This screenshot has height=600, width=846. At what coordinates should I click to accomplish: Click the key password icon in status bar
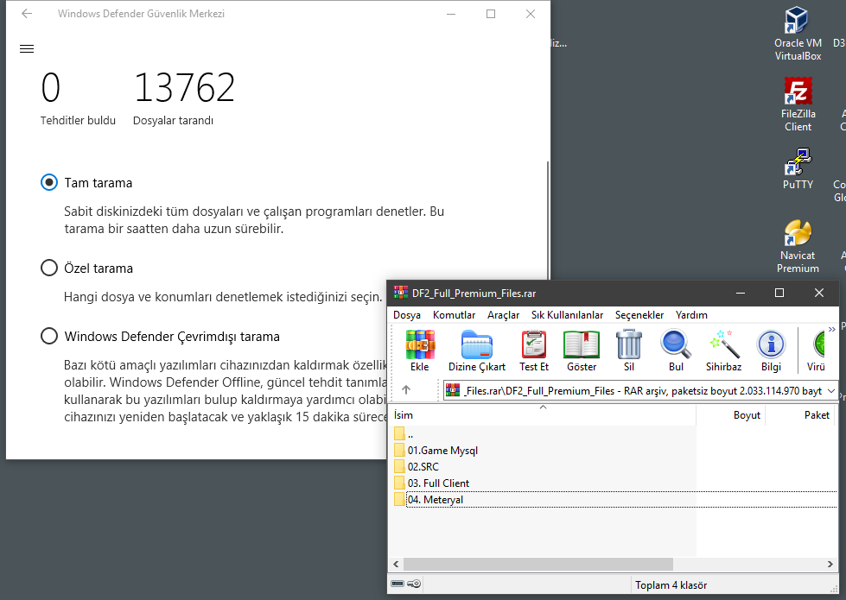click(415, 584)
